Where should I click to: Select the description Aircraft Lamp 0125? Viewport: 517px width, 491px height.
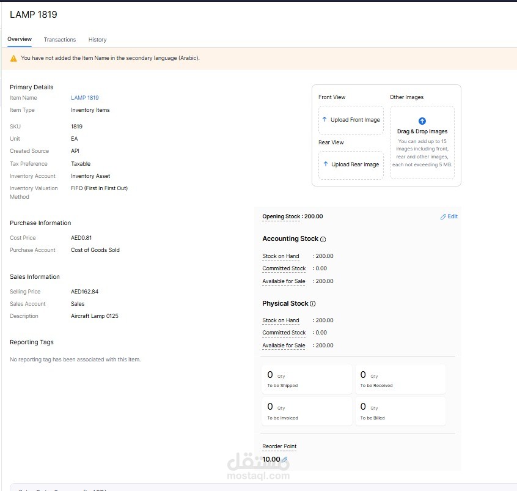94,316
